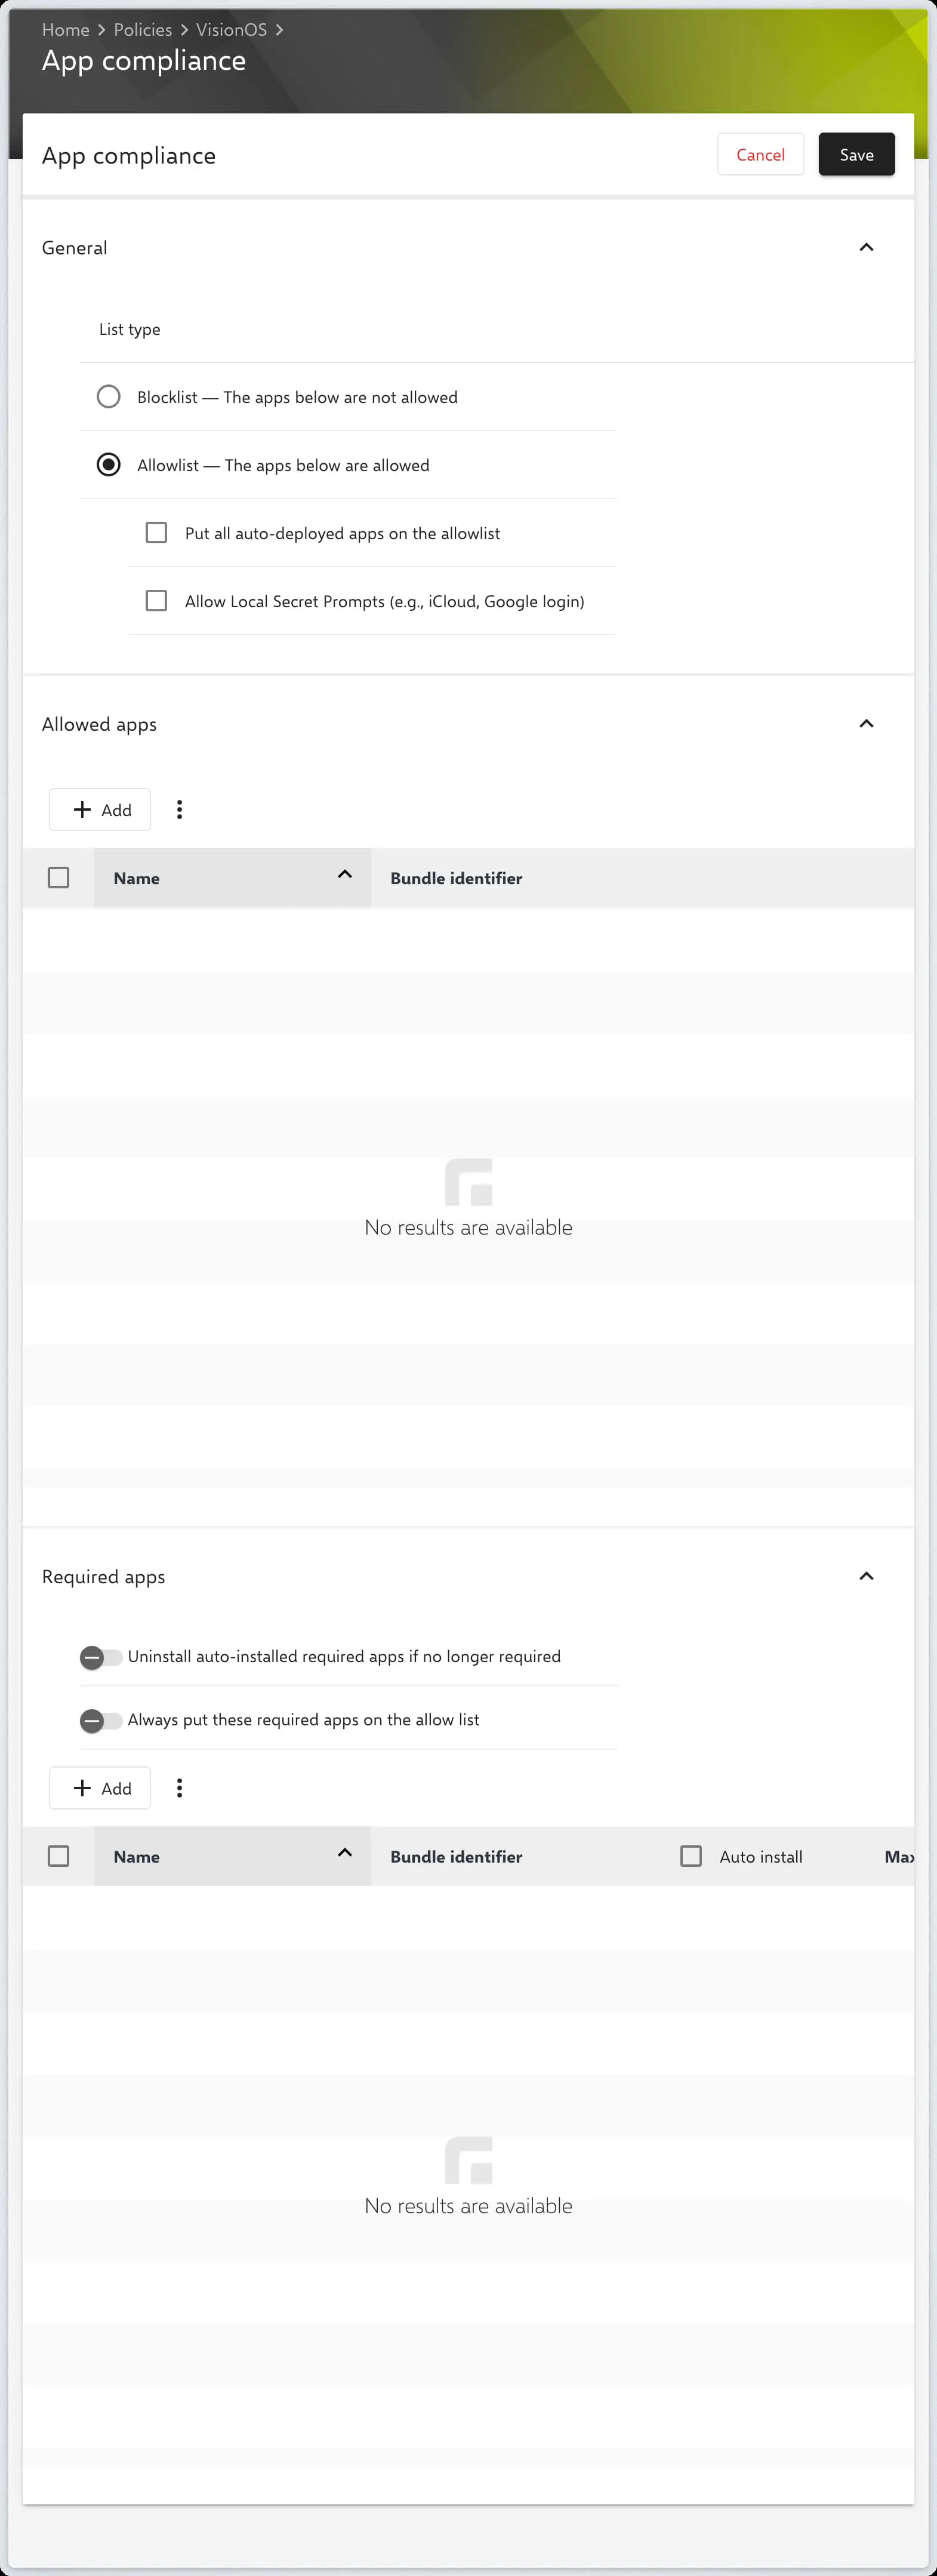Collapse the Required apps section

[x=866, y=1576]
